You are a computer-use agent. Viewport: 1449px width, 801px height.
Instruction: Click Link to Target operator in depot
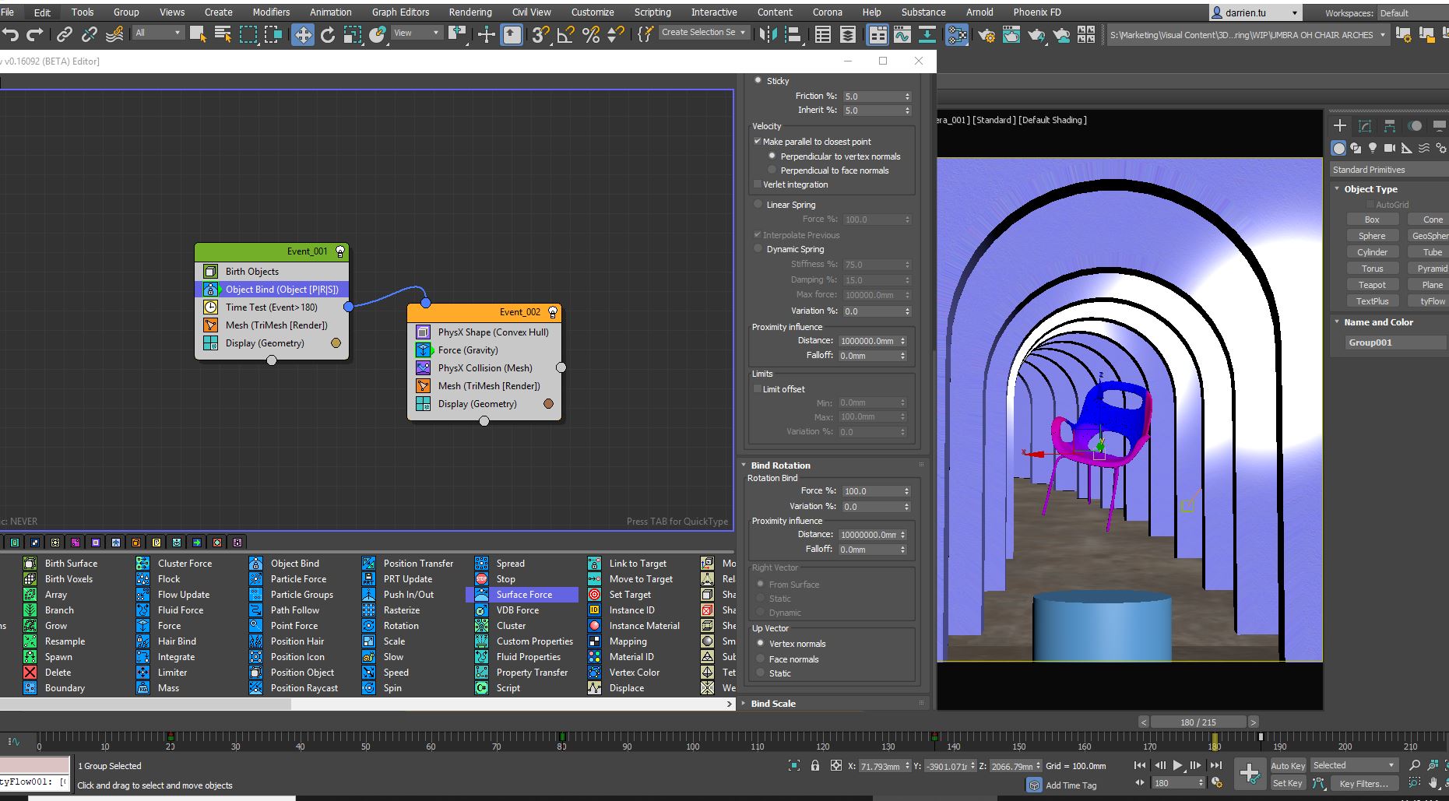628,564
